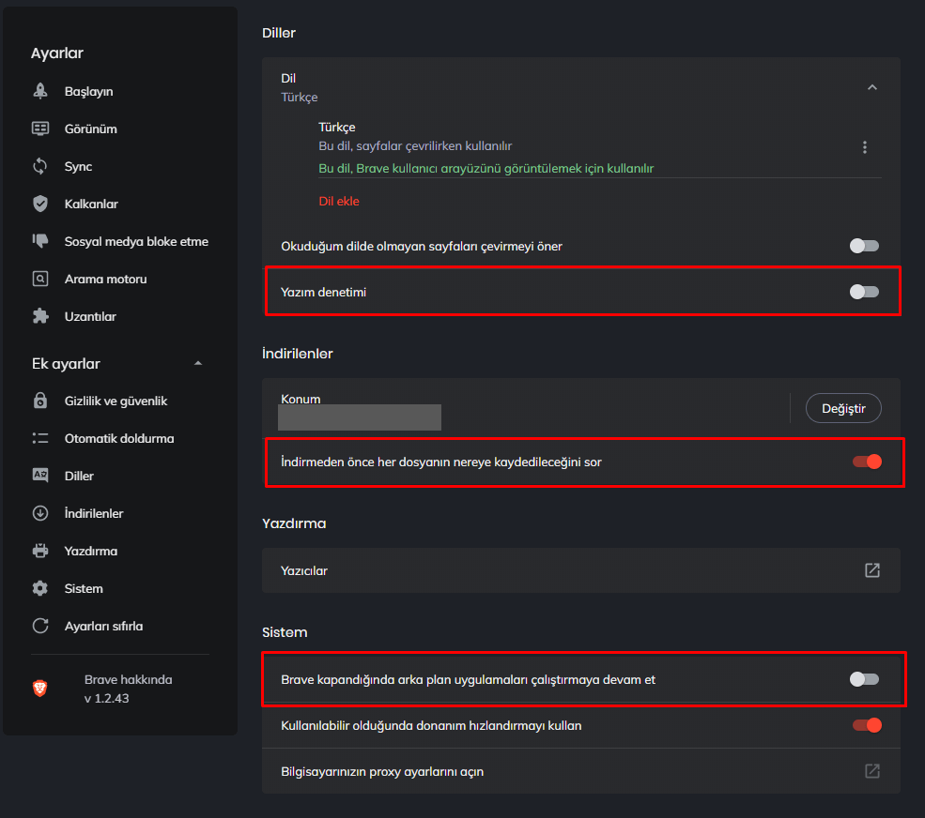Viewport: 925px width, 818px height.
Task: Click the Konum path field
Action: (x=360, y=417)
